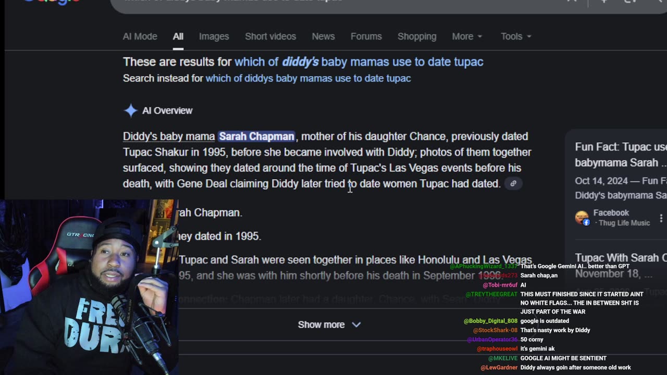Click the highlighted Sarah Chapman name
The width and height of the screenshot is (667, 375).
[x=256, y=136]
